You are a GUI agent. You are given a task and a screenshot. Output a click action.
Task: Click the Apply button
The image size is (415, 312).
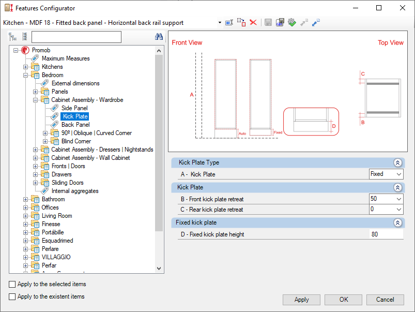(x=301, y=300)
